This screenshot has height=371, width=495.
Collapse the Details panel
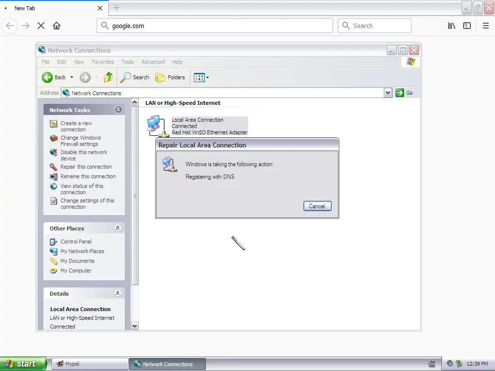coord(118,293)
